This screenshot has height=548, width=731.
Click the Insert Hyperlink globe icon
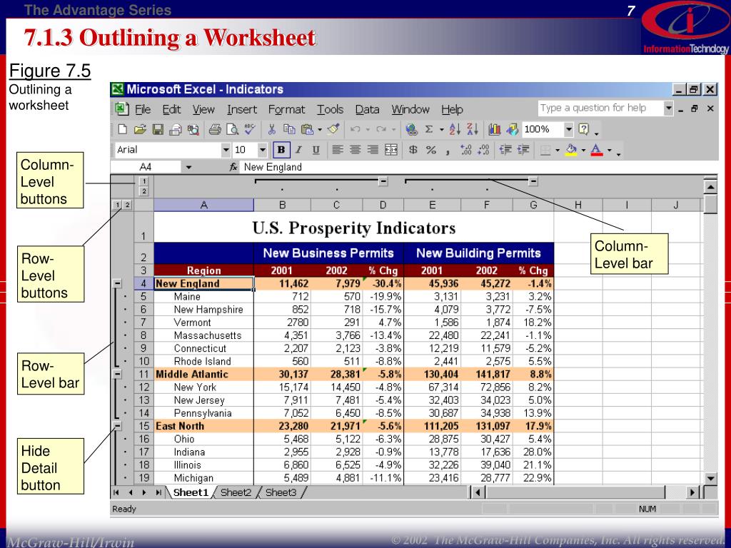pos(411,130)
